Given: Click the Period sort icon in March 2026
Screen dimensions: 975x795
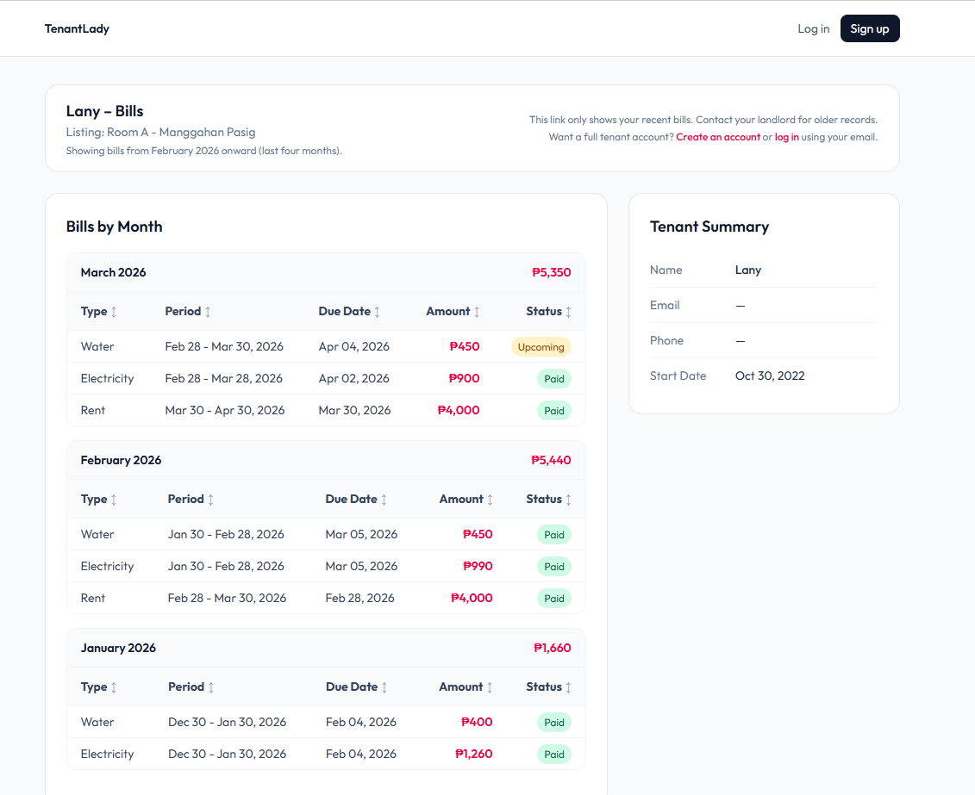Looking at the screenshot, I should (208, 312).
